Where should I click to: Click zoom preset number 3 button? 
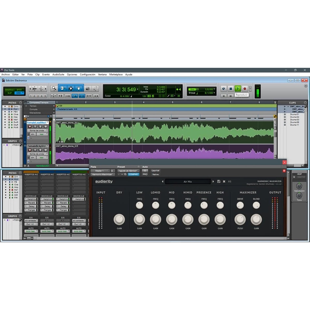pyautogui.click(x=38, y=96)
